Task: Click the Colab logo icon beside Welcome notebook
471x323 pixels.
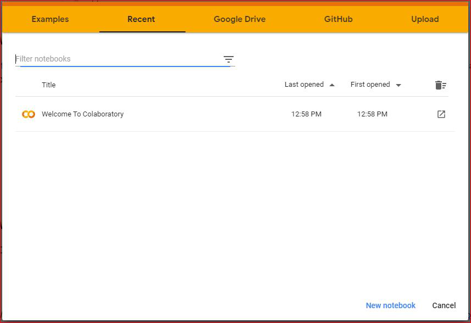Action: pos(29,114)
